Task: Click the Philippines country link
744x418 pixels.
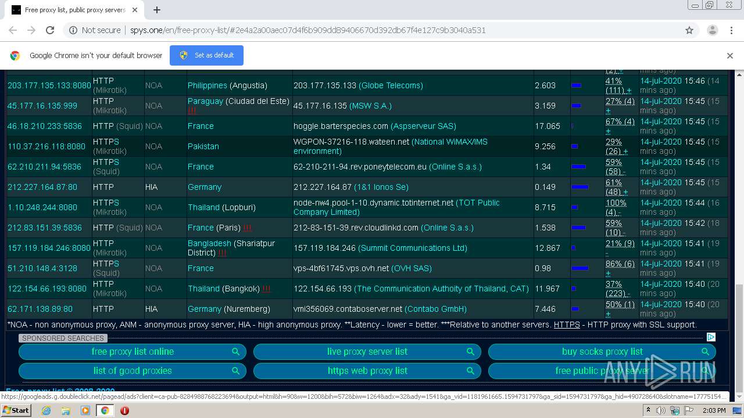Action: [208, 85]
